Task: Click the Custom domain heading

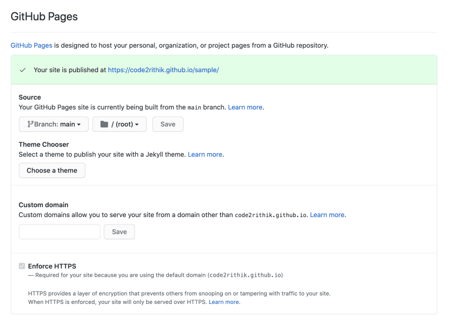Action: (x=43, y=205)
